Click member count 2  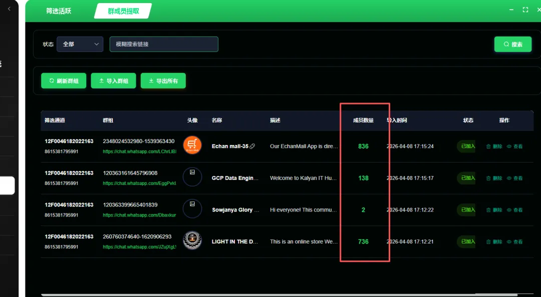tap(363, 210)
